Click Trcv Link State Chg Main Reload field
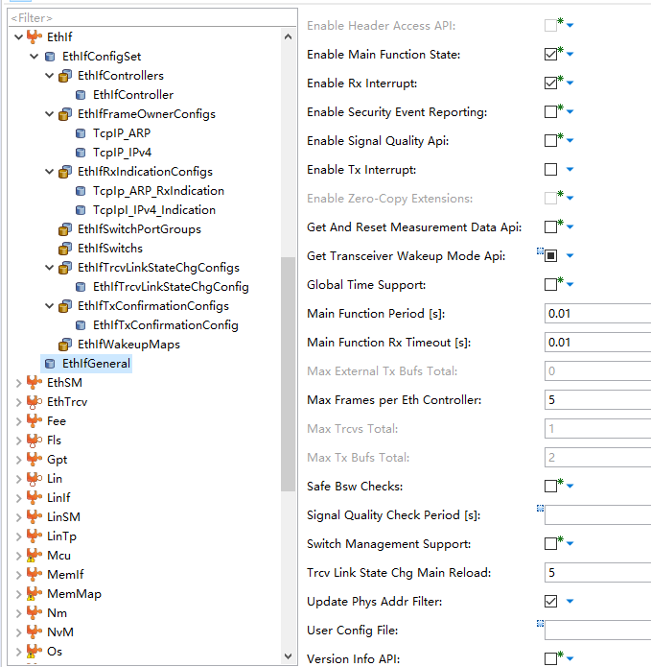 (597, 573)
